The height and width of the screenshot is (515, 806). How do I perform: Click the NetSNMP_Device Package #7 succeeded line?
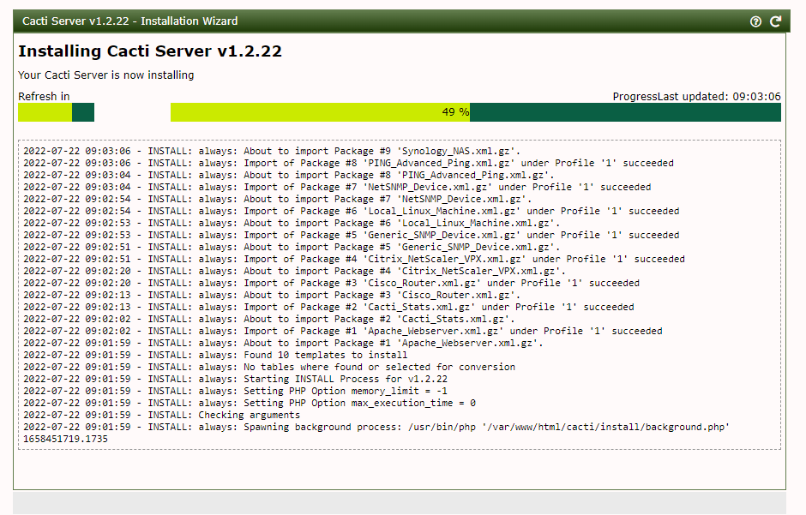pos(337,187)
